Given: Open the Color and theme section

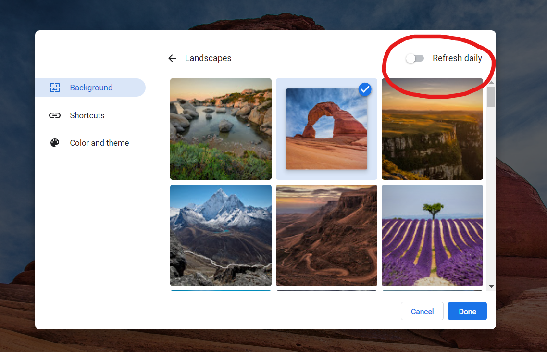Looking at the screenshot, I should [x=99, y=143].
